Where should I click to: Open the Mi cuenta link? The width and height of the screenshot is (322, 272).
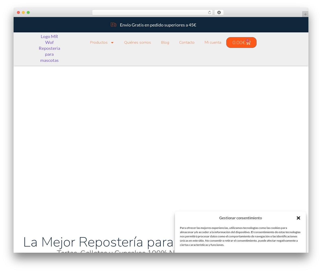[213, 43]
